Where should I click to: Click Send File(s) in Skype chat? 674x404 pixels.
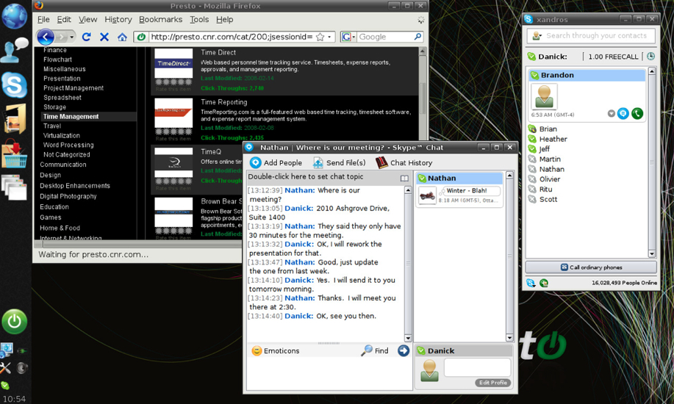pyautogui.click(x=340, y=162)
